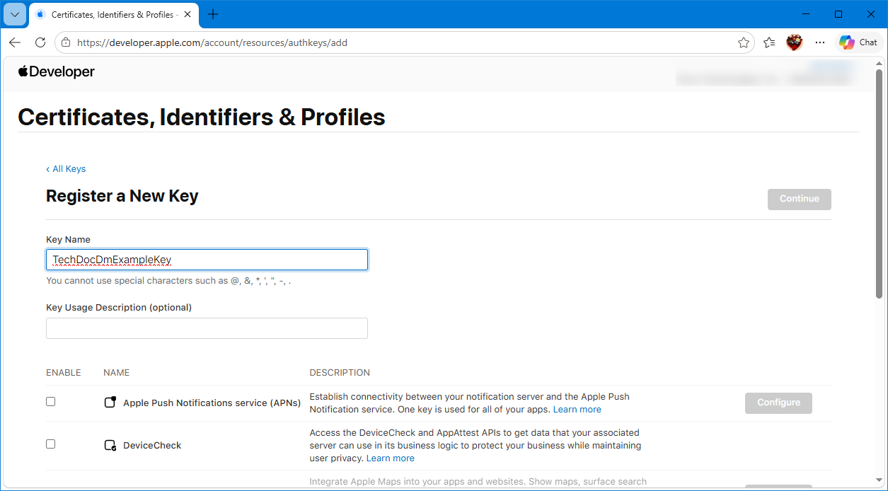This screenshot has height=491, width=888.
Task: Click Configure button for APNs
Action: tap(778, 403)
